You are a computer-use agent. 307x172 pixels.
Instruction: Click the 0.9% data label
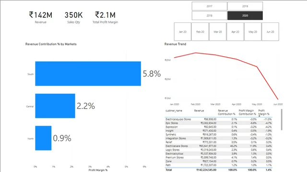click(62, 138)
